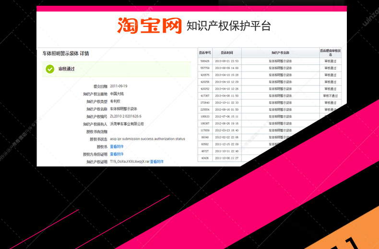Click the green checkmark approval icon

tap(50, 69)
